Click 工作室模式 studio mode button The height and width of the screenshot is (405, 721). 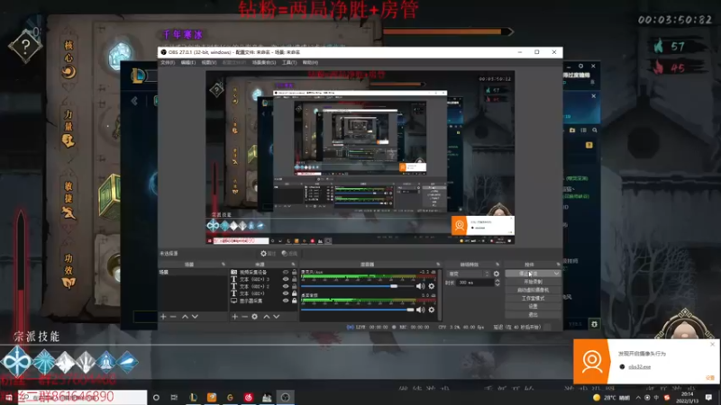(533, 299)
